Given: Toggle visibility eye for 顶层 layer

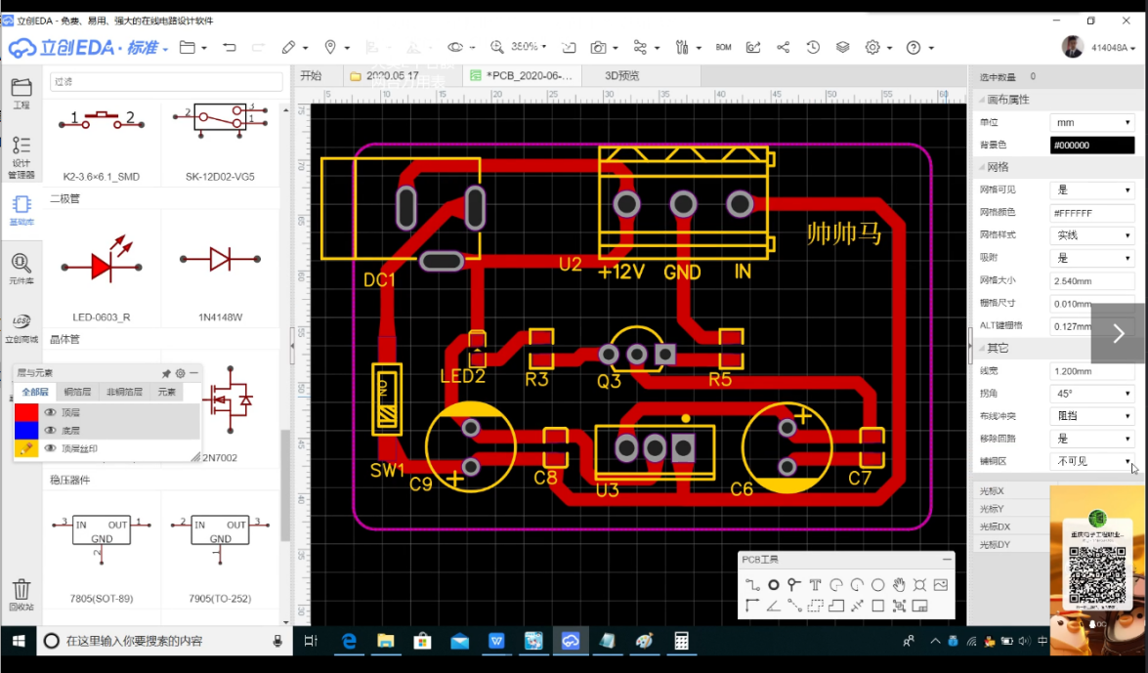Looking at the screenshot, I should [50, 412].
